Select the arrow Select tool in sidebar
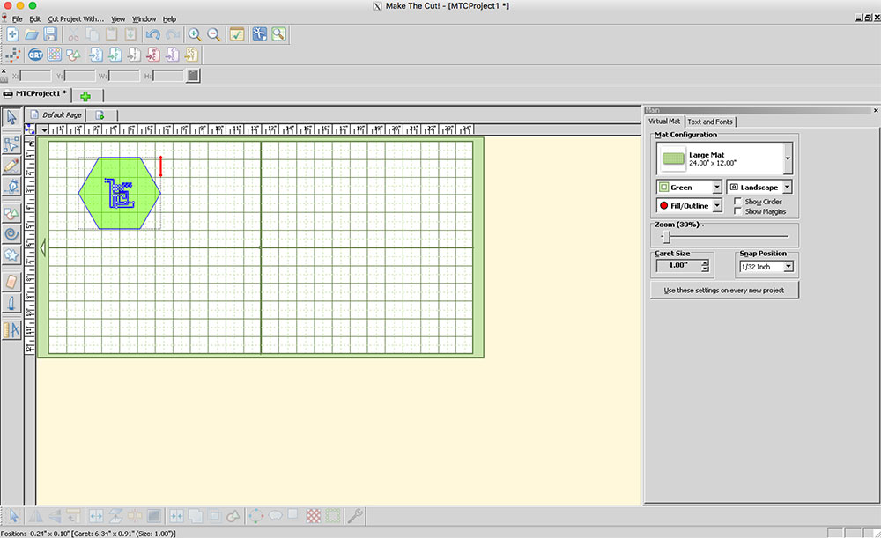The image size is (881, 538). 11,118
